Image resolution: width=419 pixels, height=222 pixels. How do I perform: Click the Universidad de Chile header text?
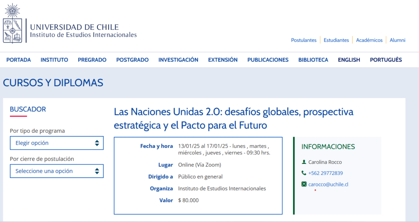[74, 27]
